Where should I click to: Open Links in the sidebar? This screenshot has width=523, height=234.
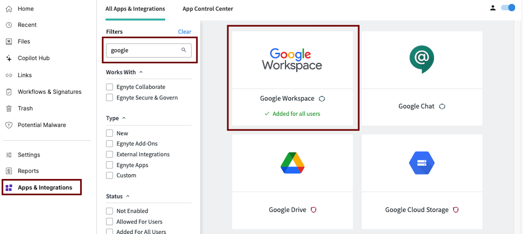[25, 75]
